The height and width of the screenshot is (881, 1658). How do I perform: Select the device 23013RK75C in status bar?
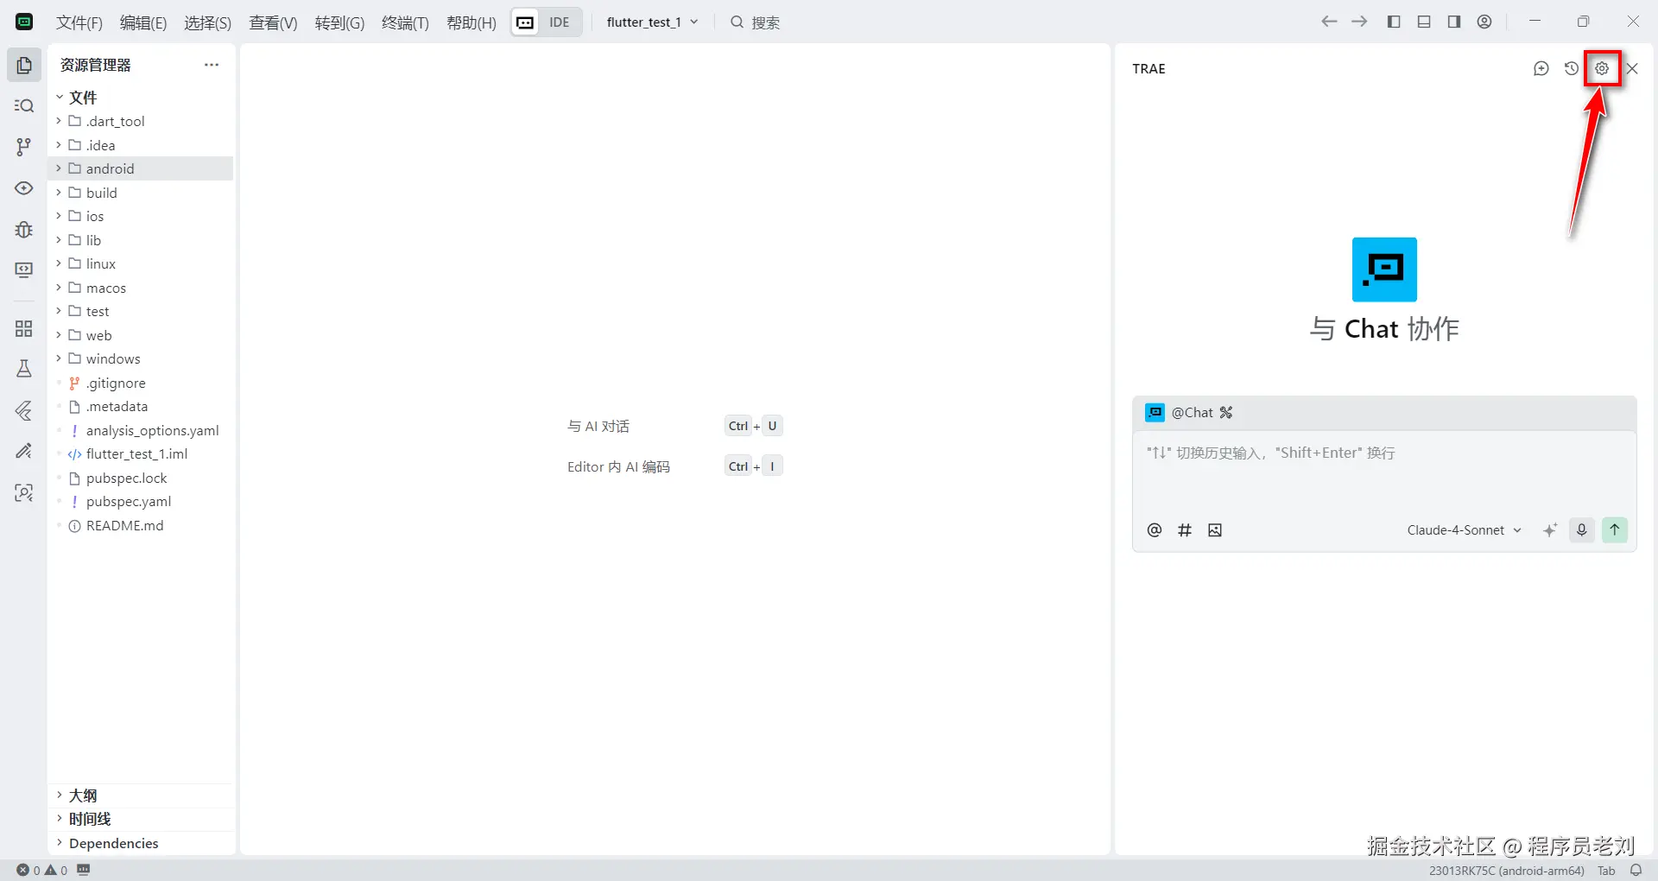[1506, 871]
